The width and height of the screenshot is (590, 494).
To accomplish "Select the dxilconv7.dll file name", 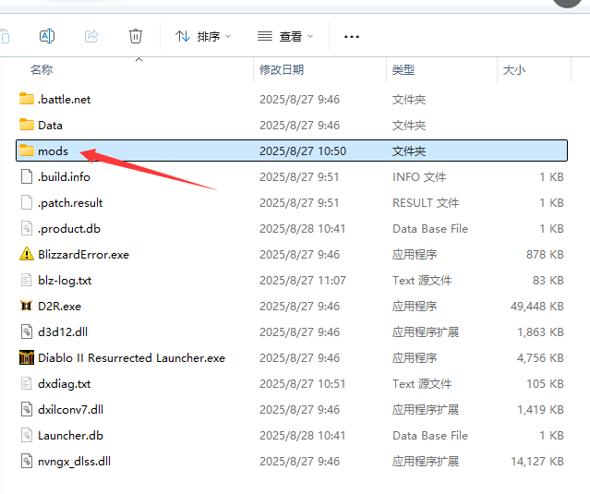I will point(71,409).
